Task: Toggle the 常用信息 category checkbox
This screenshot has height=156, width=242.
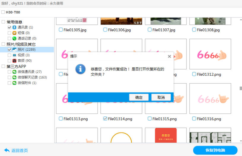Action: pos(3,22)
